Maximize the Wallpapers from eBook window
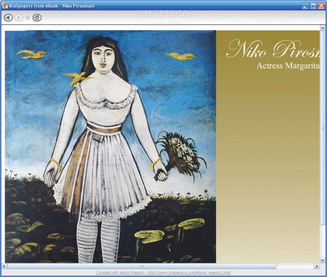 coord(313,6)
